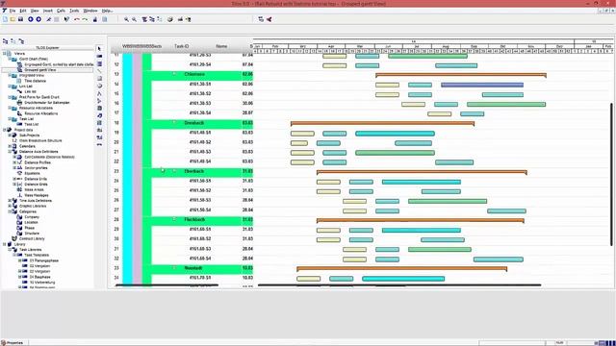Click the red arrow icon in the toolbar
This screenshot has height=346, width=616.
click(269, 19)
